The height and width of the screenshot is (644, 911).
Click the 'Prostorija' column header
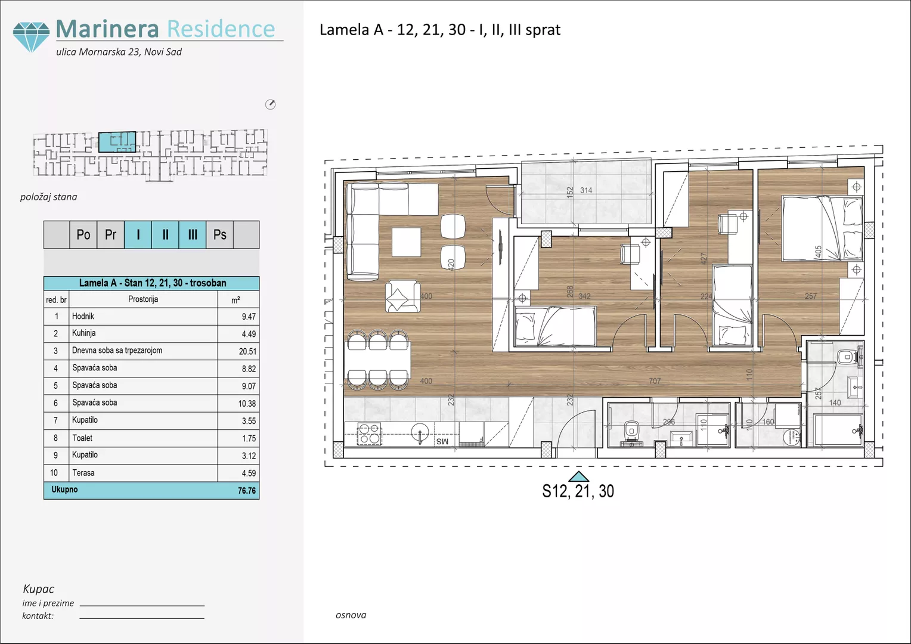pos(143,299)
